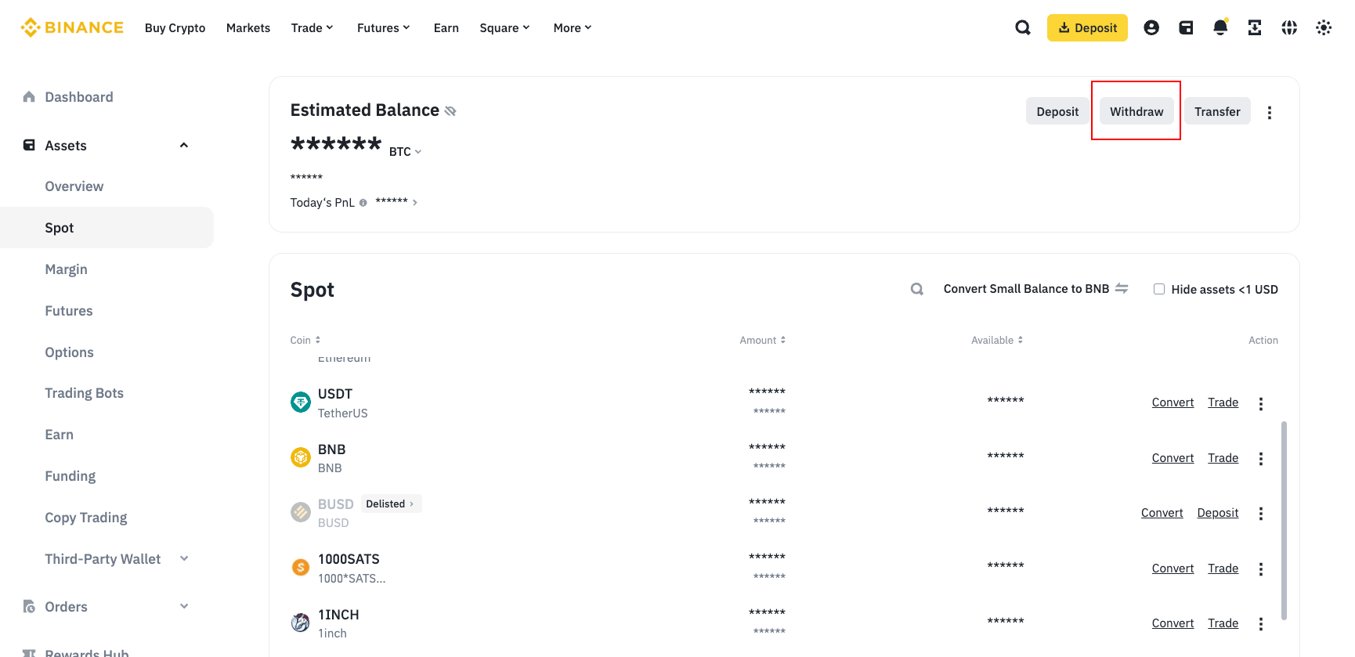
Task: Sort by Available column
Action: (997, 341)
